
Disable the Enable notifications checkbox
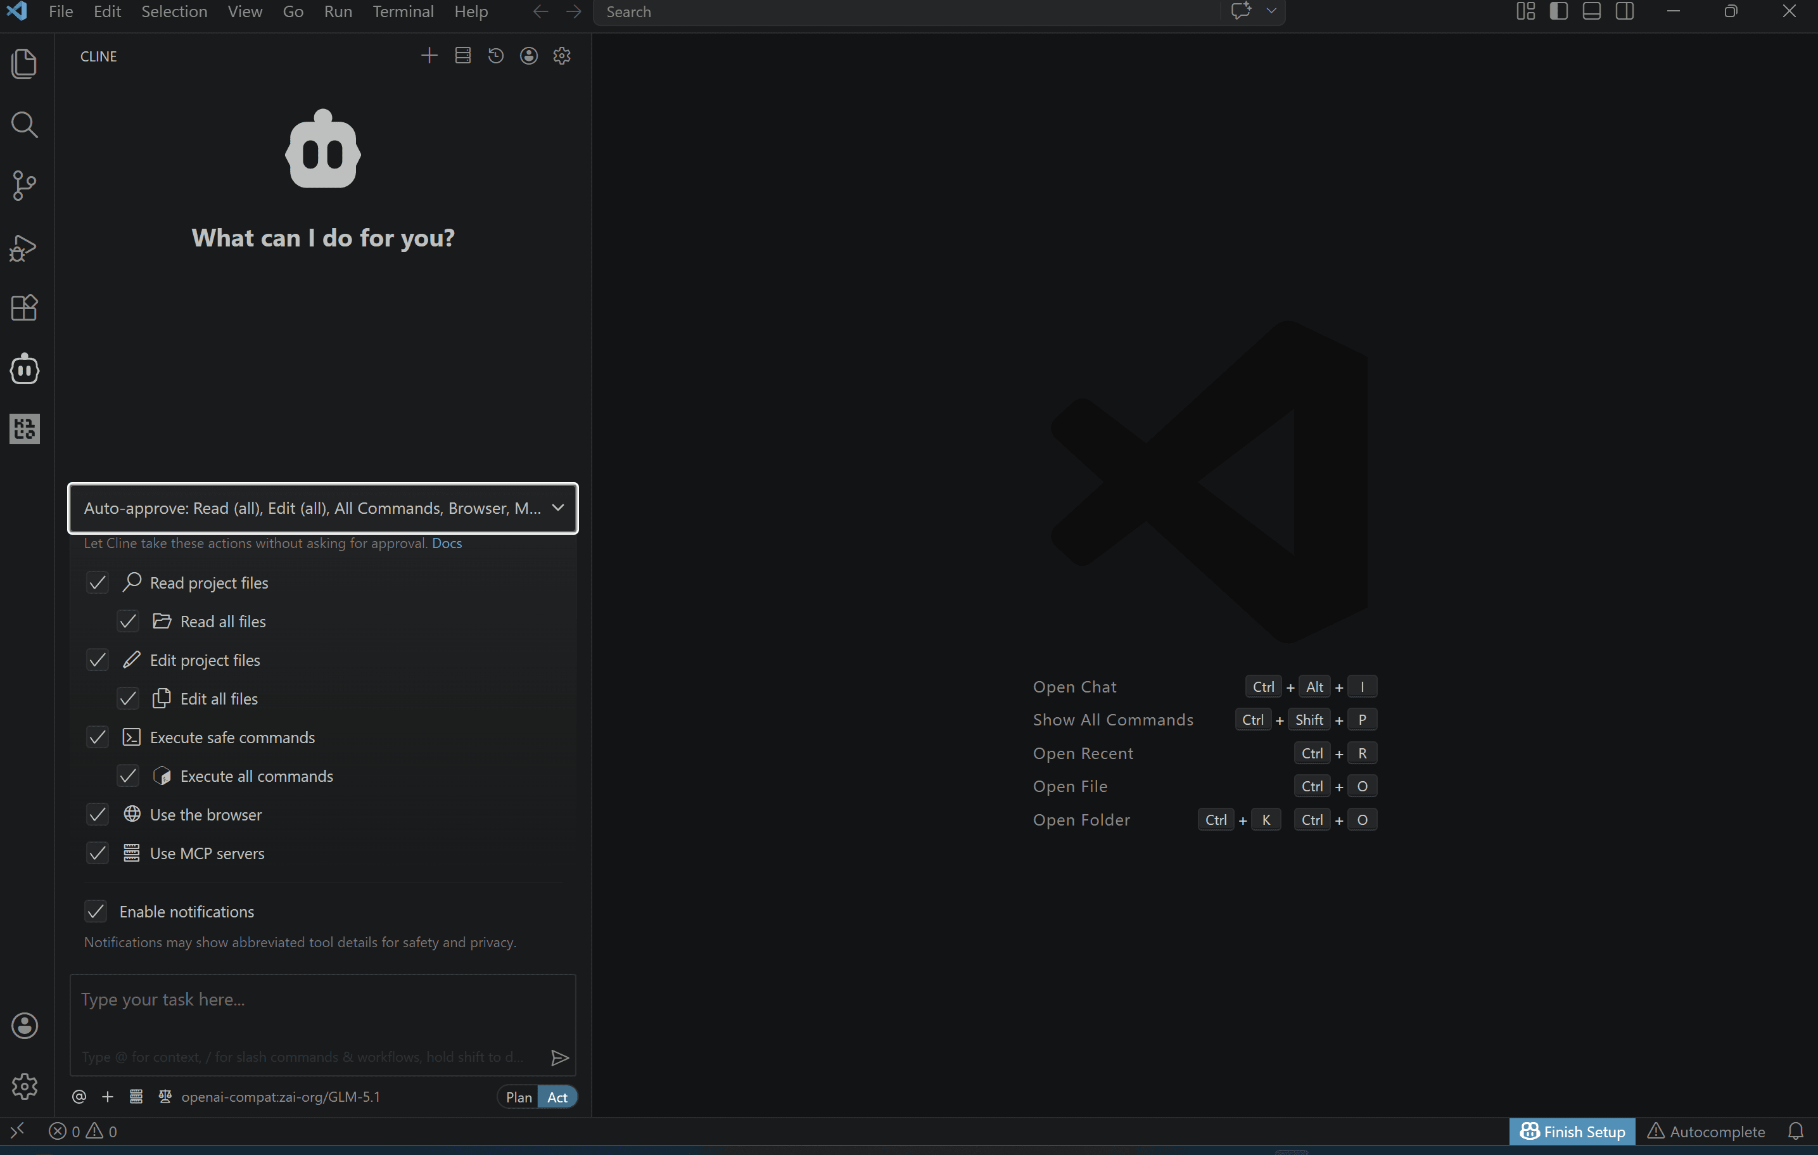point(96,911)
